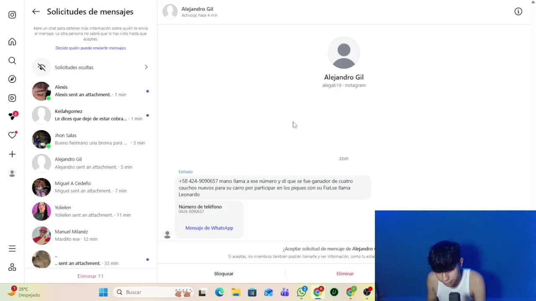Open the Explore compass icon

(12, 79)
